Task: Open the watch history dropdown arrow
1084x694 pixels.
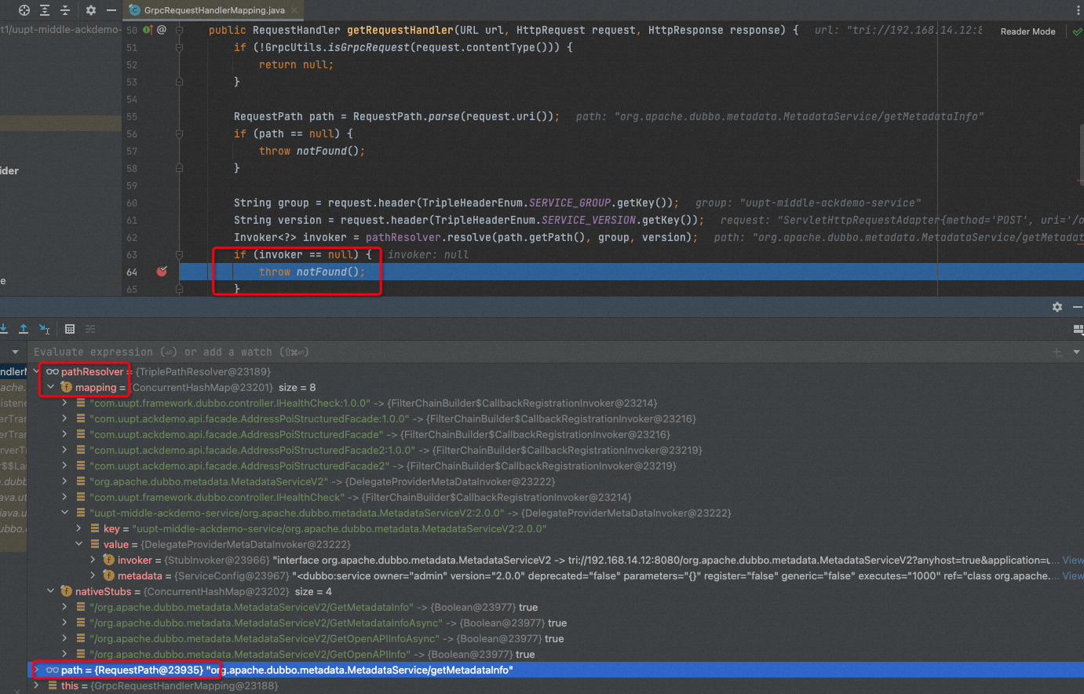Action: coord(1077,352)
